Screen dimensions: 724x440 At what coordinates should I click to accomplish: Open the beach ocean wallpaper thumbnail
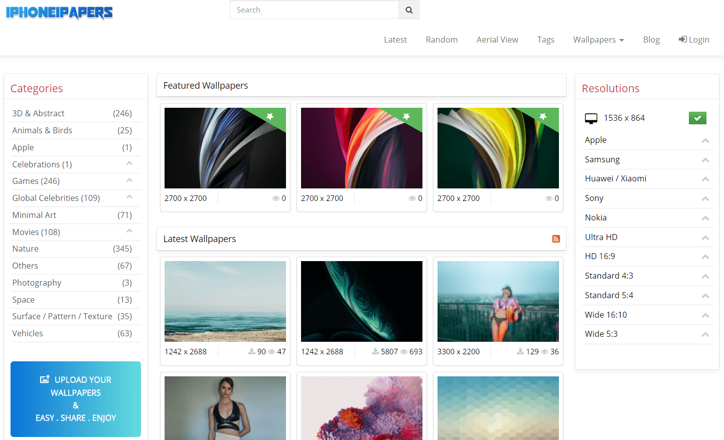[x=225, y=301]
